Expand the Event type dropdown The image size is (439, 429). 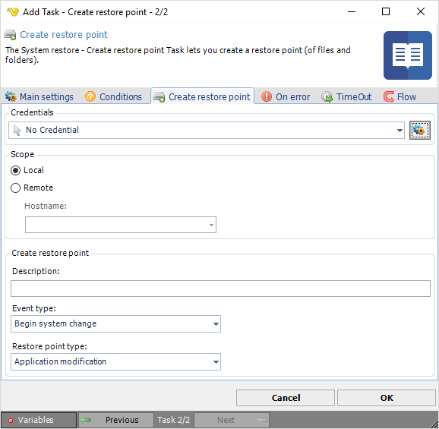[115, 323]
